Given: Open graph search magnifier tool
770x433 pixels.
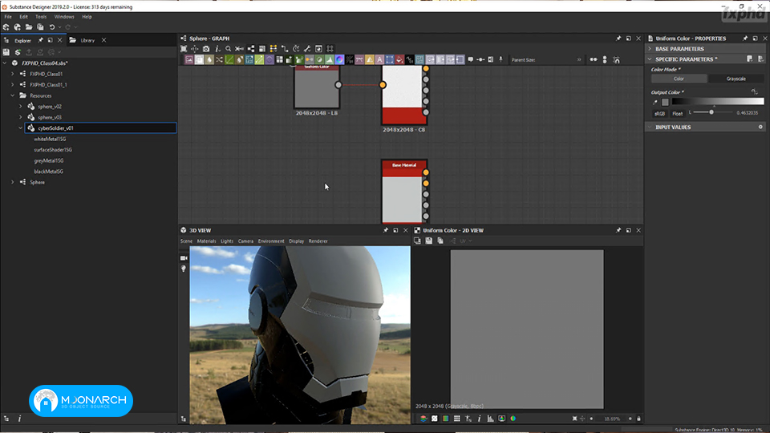Looking at the screenshot, I should (x=229, y=49).
